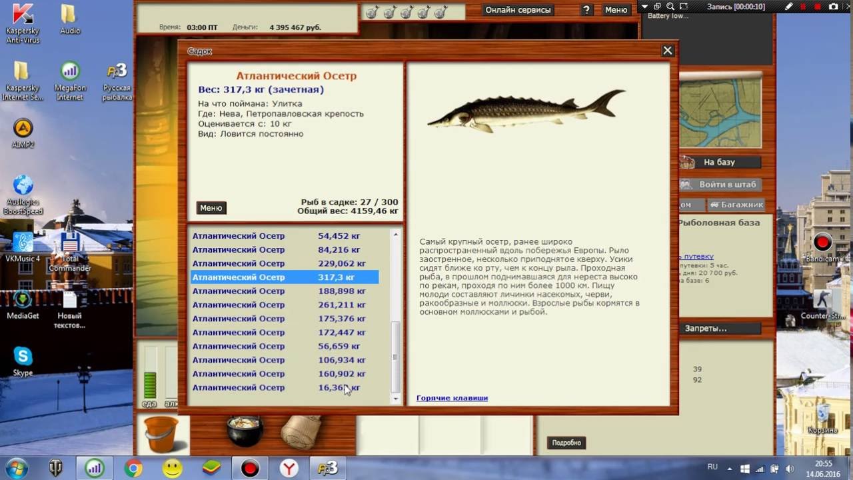
Task: Select sturgeon row weighing 175,376 кг
Action: pos(285,319)
